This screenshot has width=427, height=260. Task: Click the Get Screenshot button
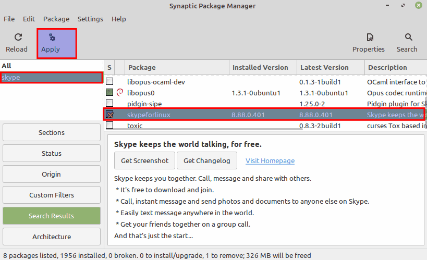point(144,160)
